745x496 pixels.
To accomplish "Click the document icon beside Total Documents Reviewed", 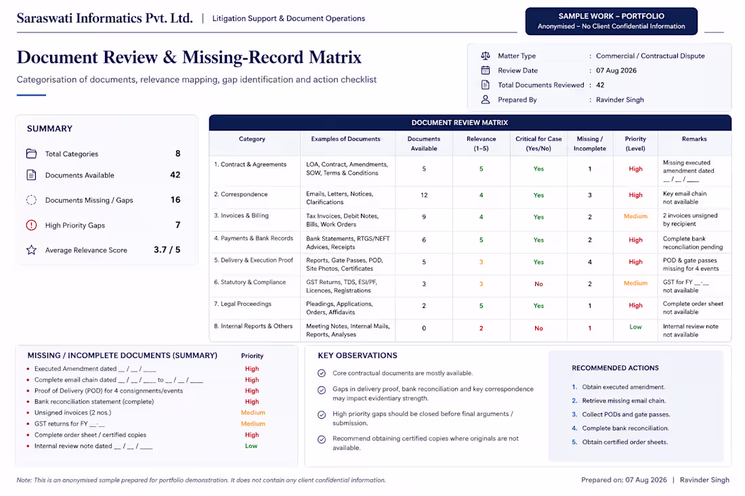I will pos(485,85).
